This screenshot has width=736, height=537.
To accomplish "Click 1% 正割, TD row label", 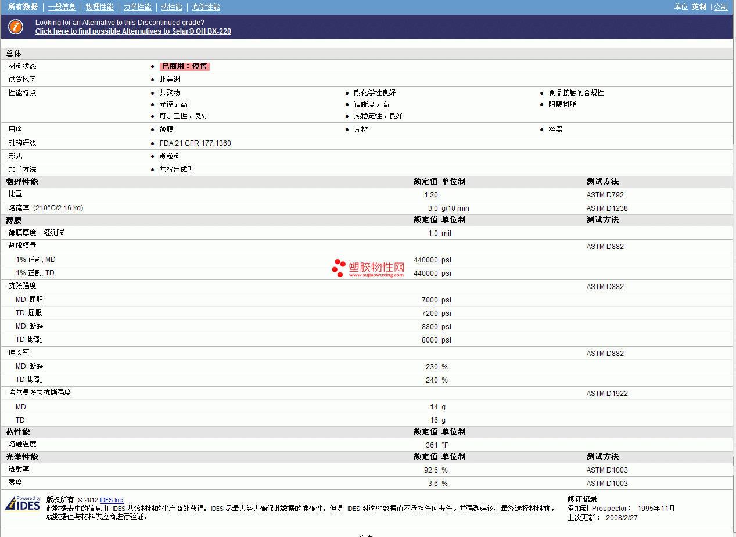I will click(x=35, y=273).
